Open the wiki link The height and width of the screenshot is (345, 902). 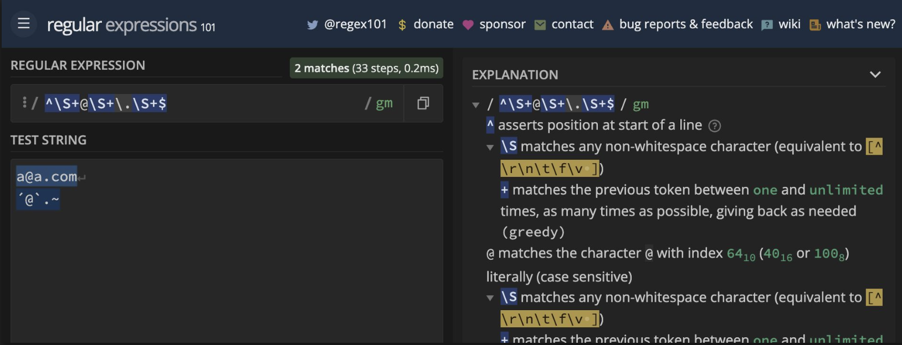click(x=789, y=24)
